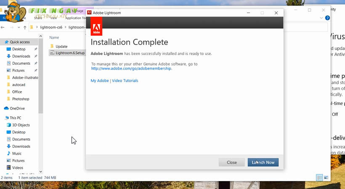Open the Video Tutorials link
This screenshot has height=189, width=345.
coord(125,81)
